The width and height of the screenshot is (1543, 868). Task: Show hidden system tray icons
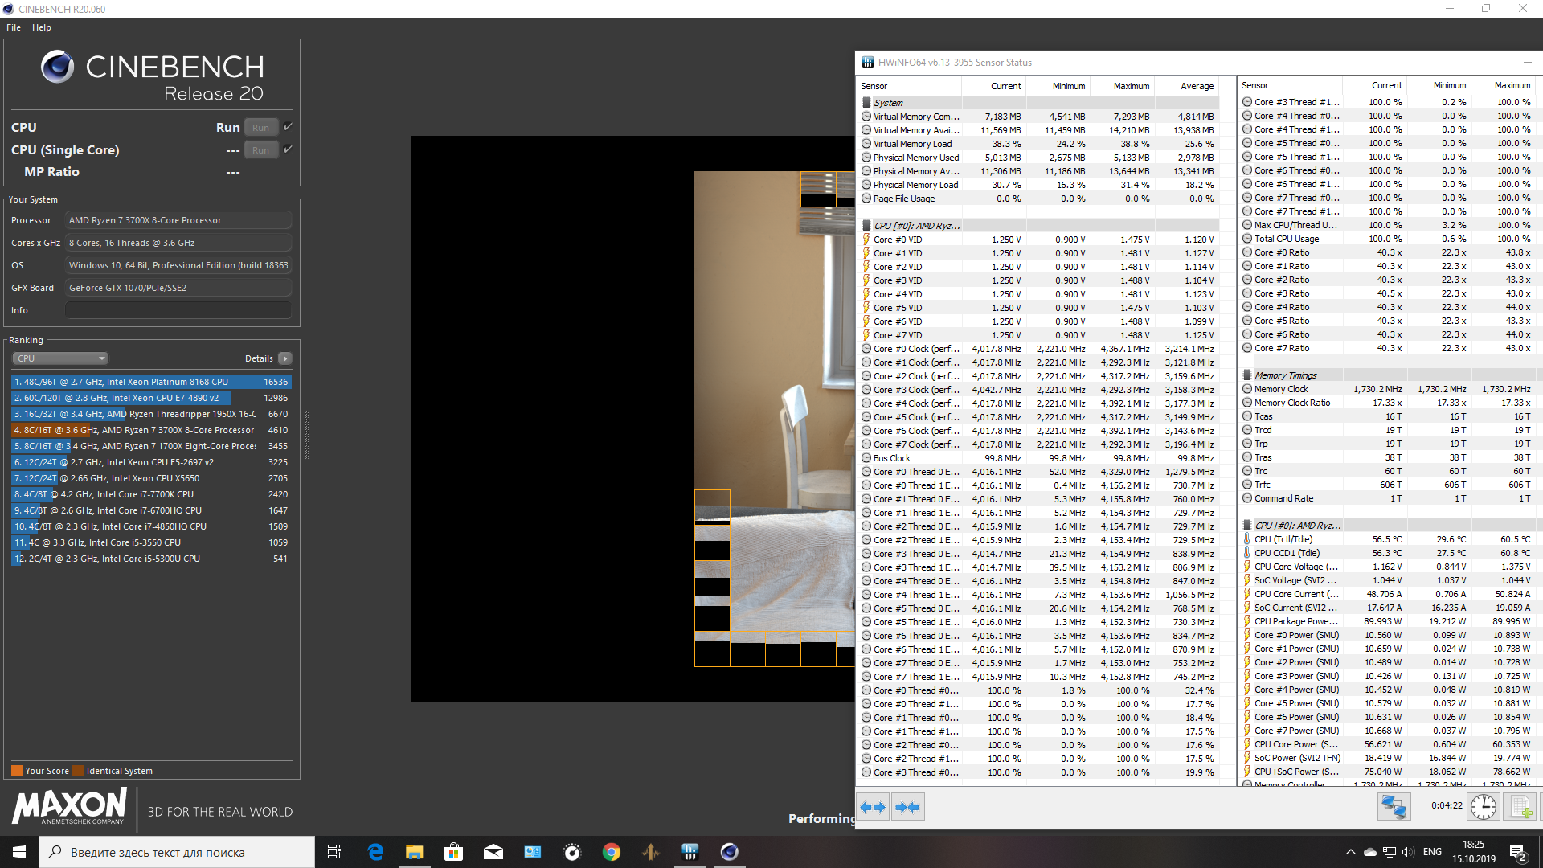coord(1350,852)
